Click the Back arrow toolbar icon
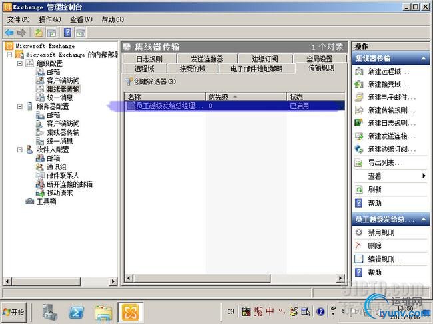Image resolution: width=433 pixels, height=324 pixels. pyautogui.click(x=9, y=33)
